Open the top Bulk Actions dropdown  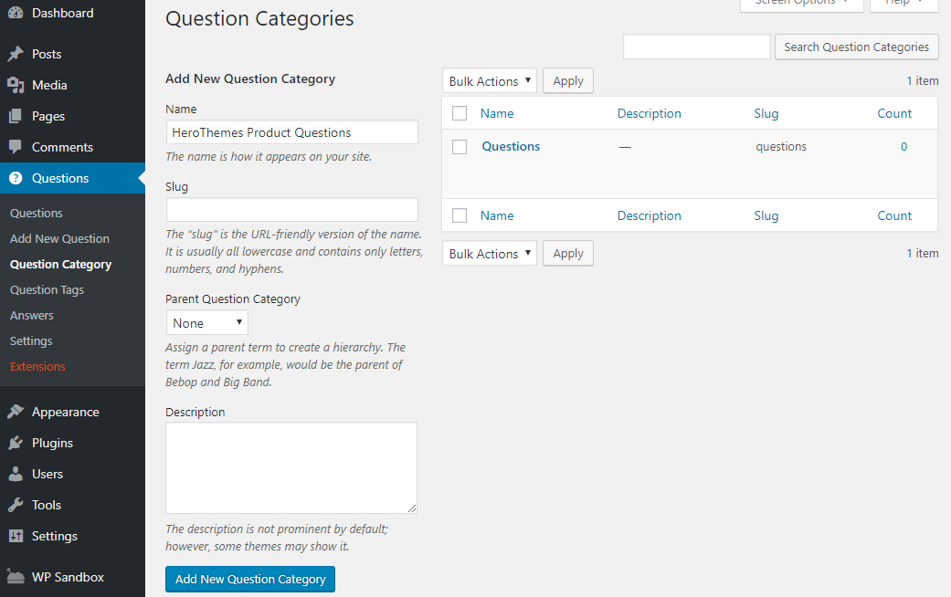(490, 81)
